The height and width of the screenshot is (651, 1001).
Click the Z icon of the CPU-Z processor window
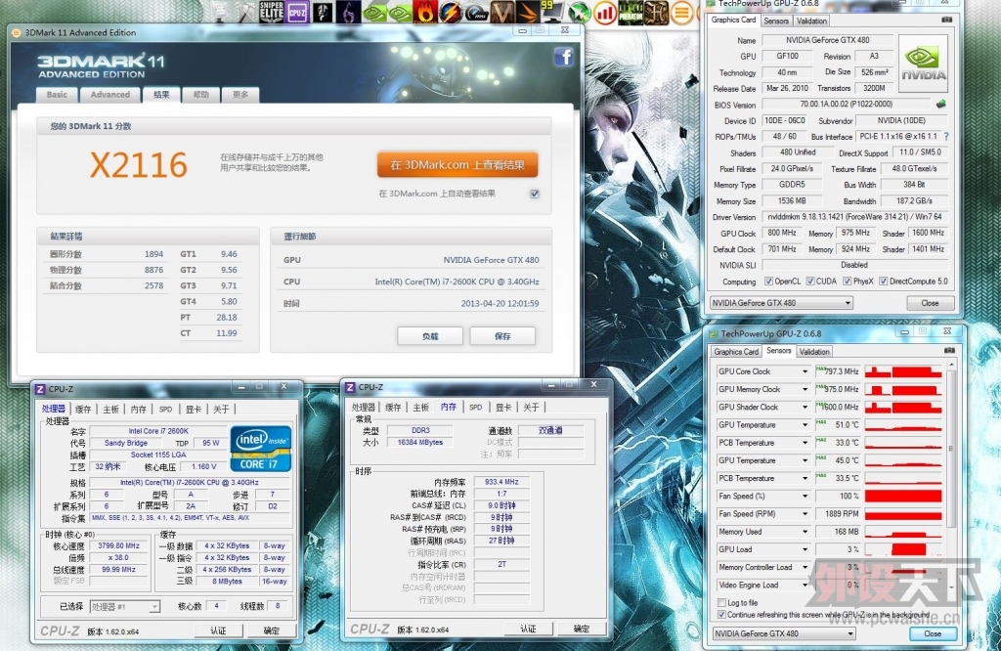pyautogui.click(x=39, y=389)
